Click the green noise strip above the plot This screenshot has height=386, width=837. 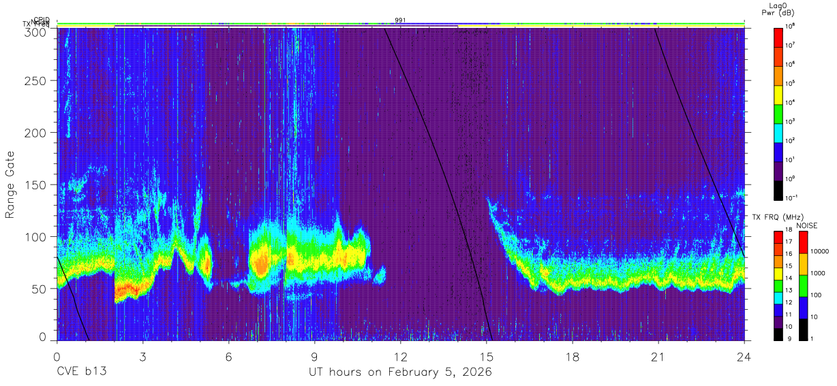(x=401, y=23)
